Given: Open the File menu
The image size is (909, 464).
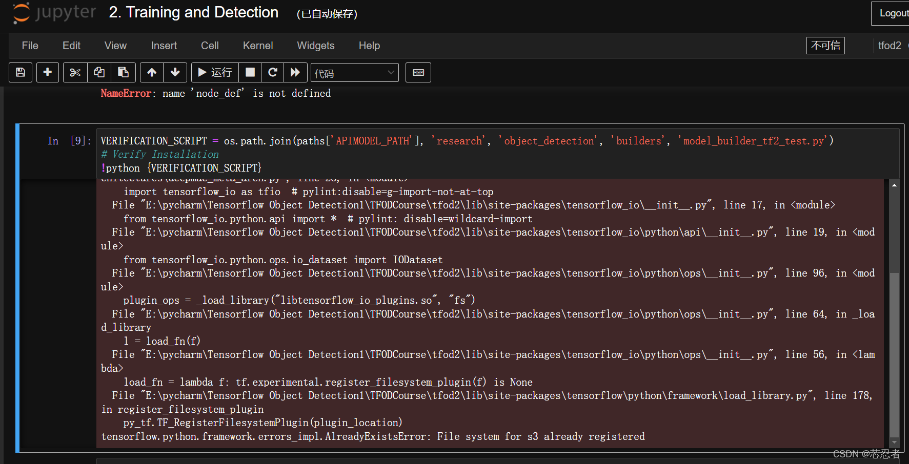Looking at the screenshot, I should click(x=29, y=46).
